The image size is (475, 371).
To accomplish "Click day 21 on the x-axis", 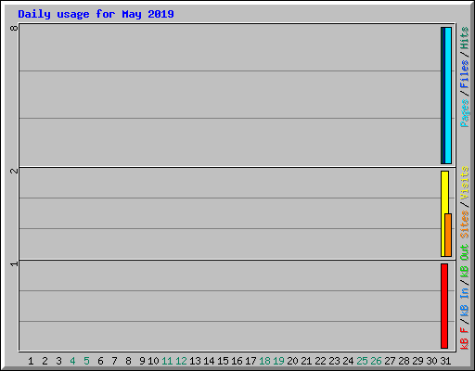I will pyautogui.click(x=306, y=361).
